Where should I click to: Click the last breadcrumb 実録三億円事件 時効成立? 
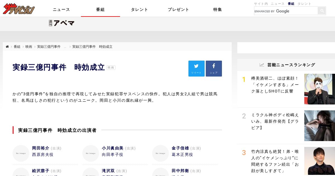pos(92,47)
